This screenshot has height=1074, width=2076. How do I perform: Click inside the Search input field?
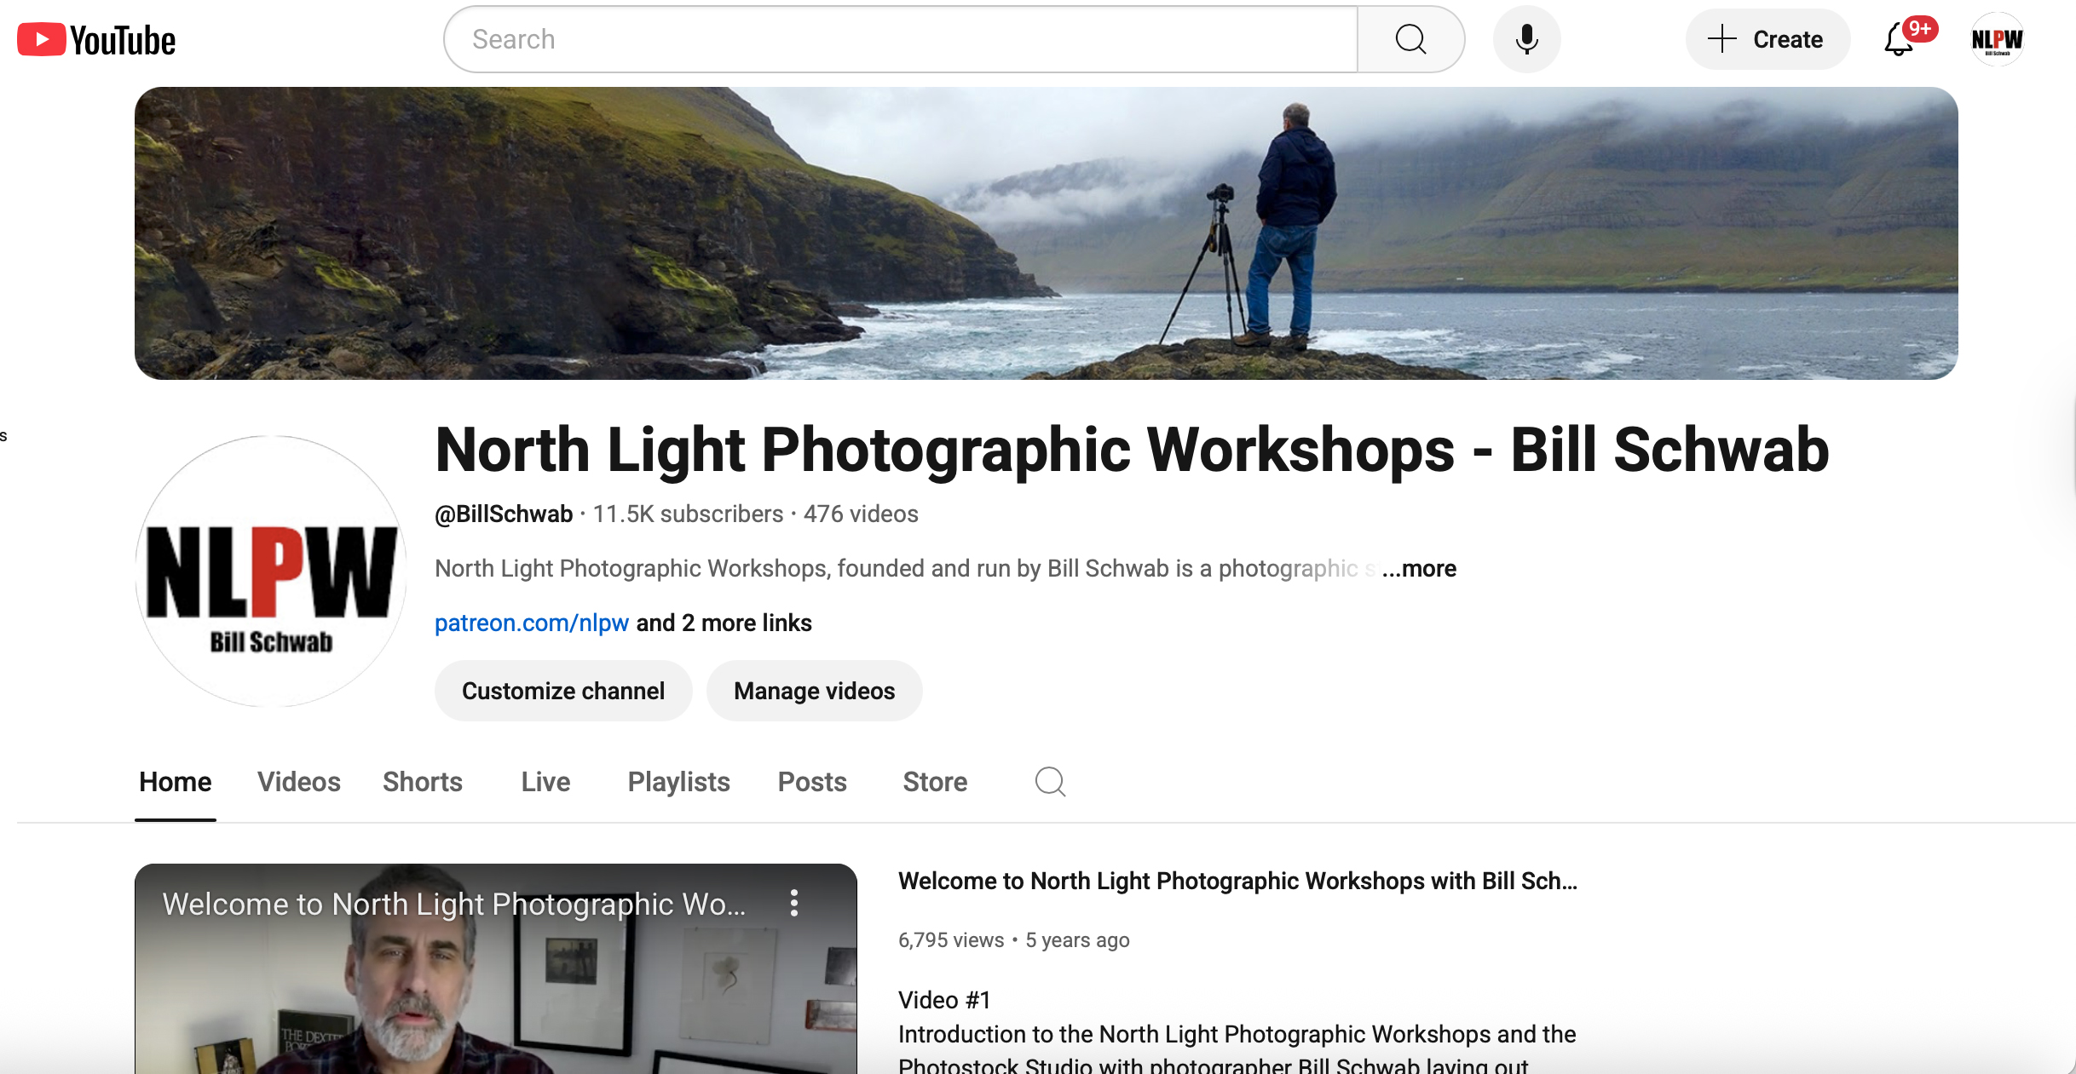(899, 39)
